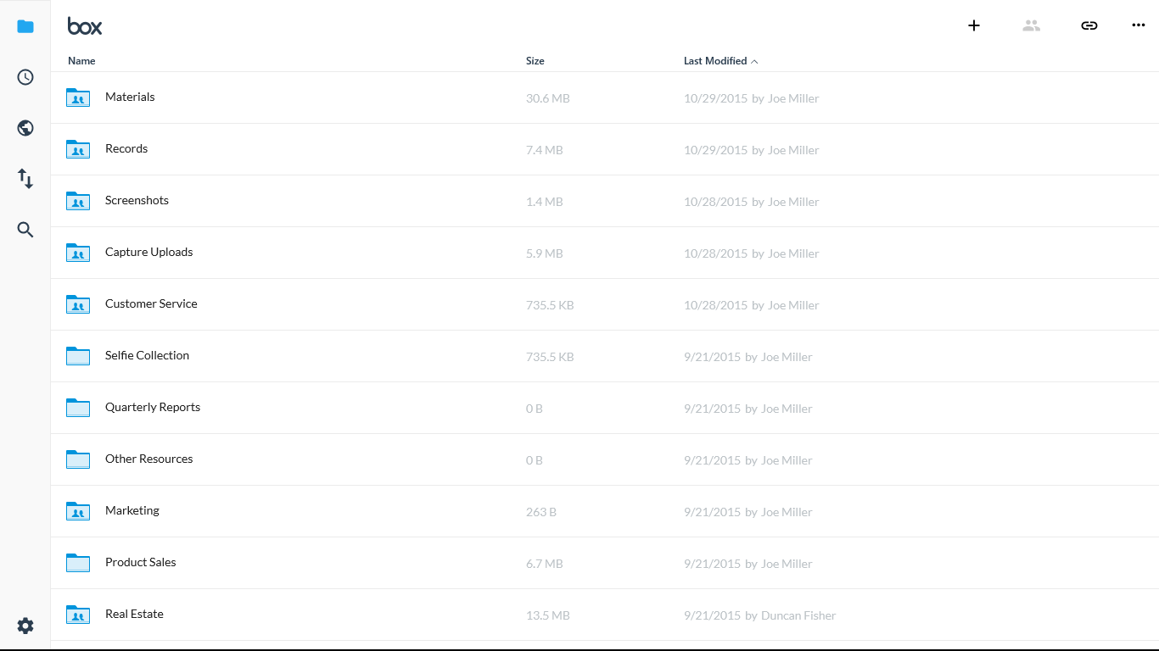Screen dimensions: 1159x651
Task: Toggle the Last Modified sort arrow
Action: click(754, 61)
